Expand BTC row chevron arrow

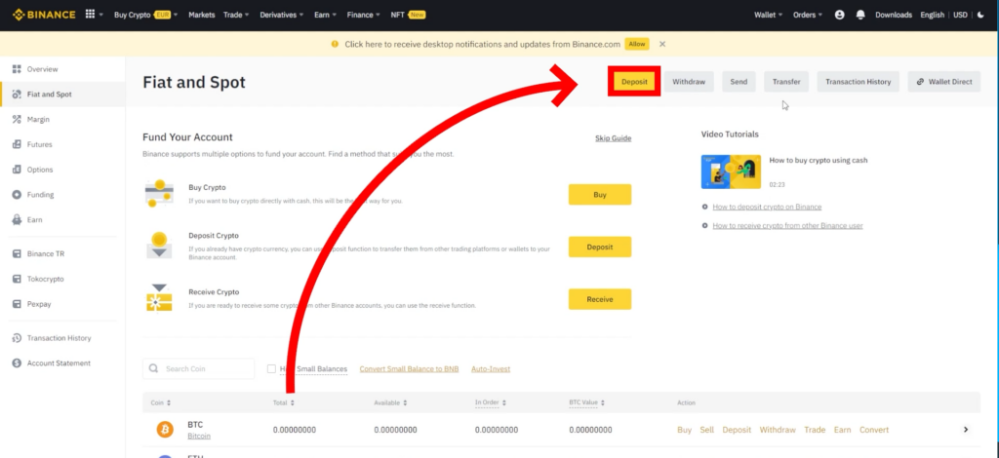pos(966,430)
